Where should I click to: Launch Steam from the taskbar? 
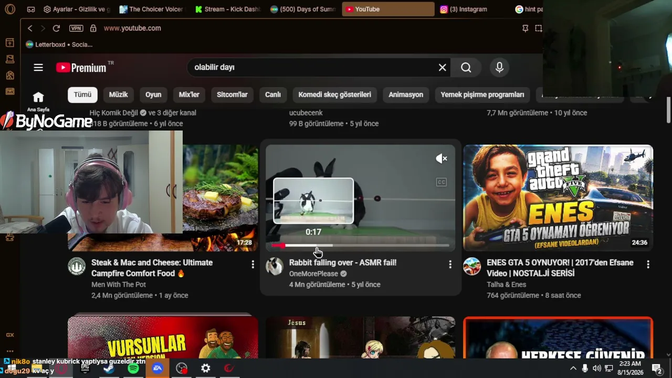pos(109,369)
